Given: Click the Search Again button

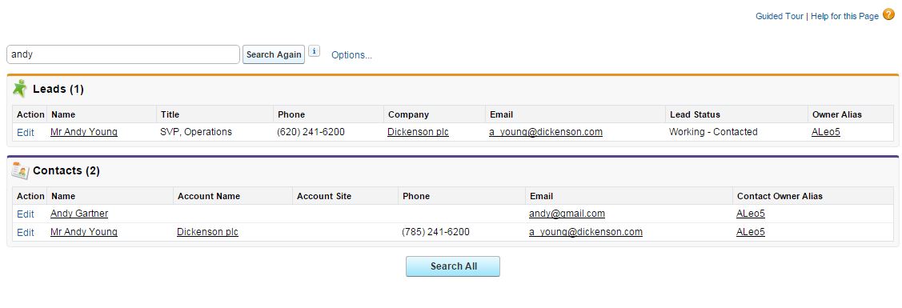Looking at the screenshot, I should click(x=274, y=54).
